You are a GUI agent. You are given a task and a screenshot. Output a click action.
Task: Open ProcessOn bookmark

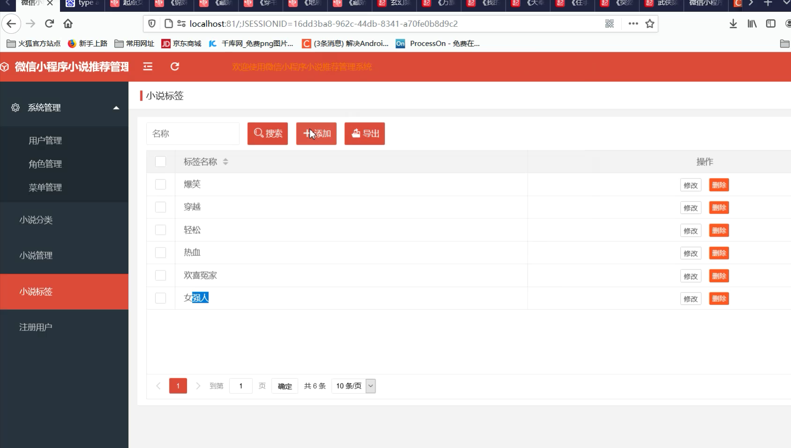[x=438, y=44]
